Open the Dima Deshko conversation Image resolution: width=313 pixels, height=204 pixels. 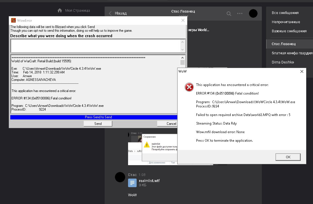pyautogui.click(x=283, y=62)
